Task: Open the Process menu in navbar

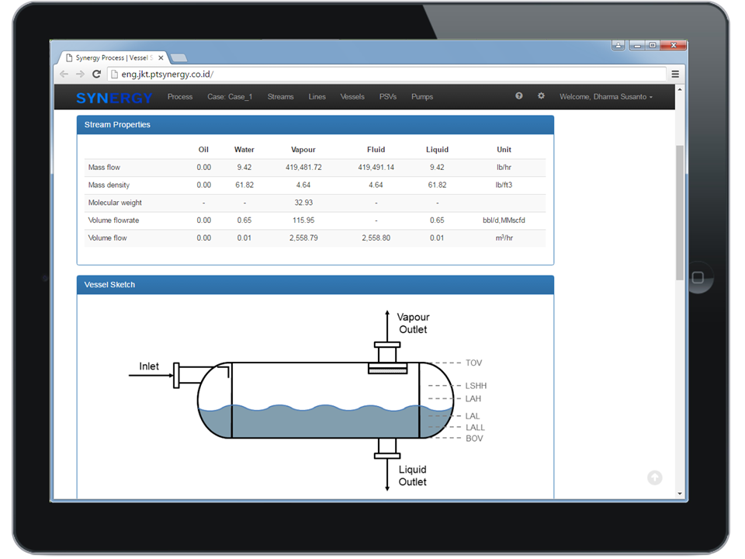Action: coord(180,97)
